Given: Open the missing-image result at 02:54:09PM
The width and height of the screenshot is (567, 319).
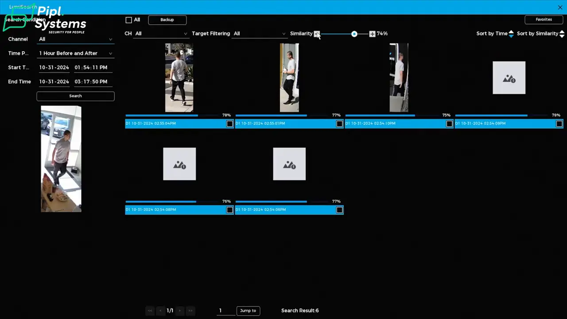Looking at the screenshot, I should tap(509, 78).
